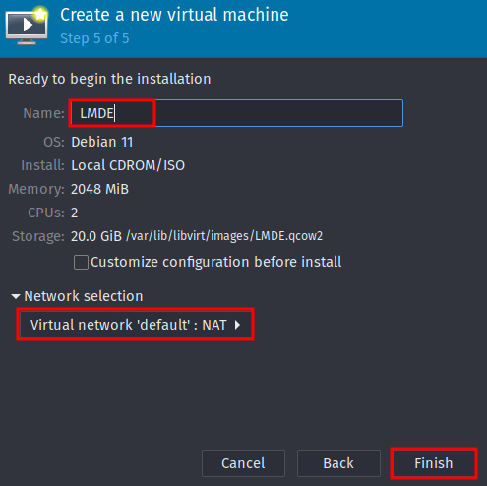Click the 'Step 5 of 5' subtitle

click(x=94, y=38)
